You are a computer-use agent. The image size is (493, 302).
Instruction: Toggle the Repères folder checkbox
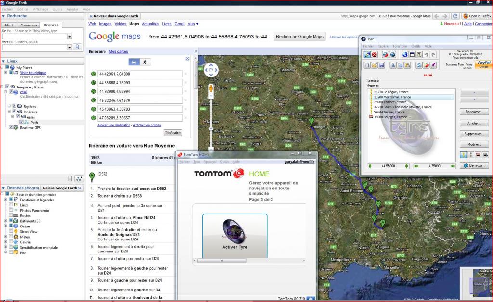pos(14,106)
